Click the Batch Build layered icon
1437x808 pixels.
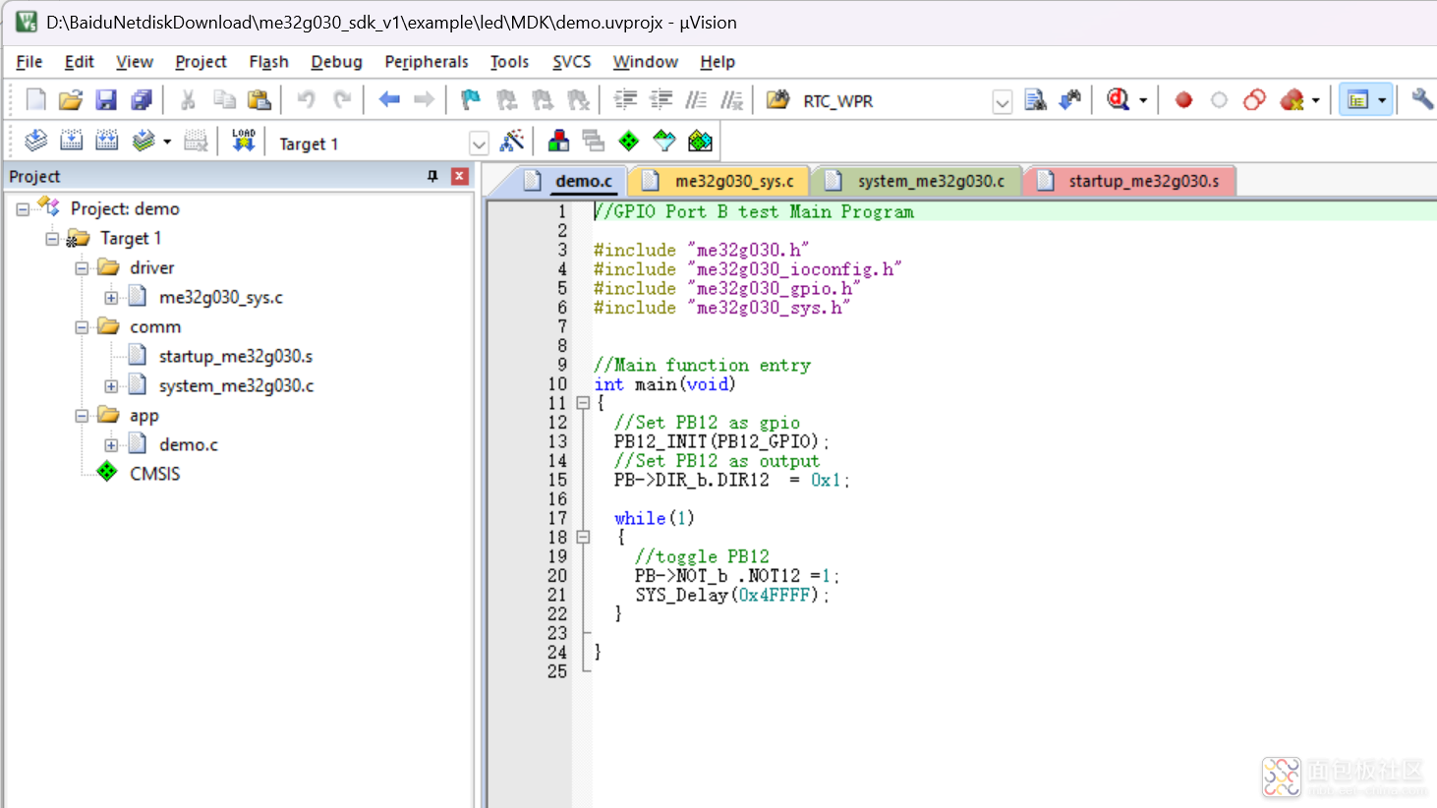click(x=144, y=141)
